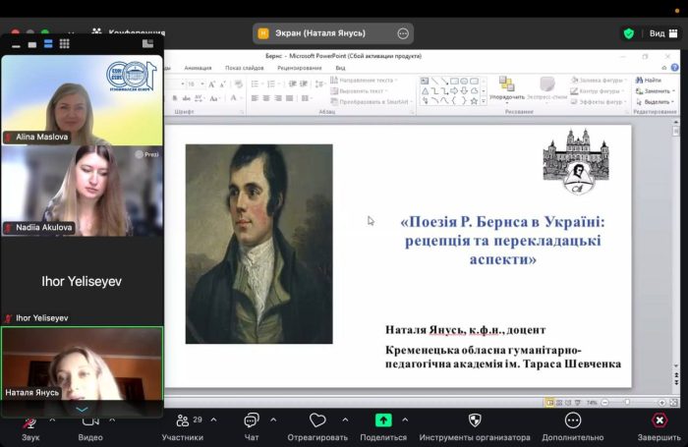Open Инструменты организатора shield icon
The height and width of the screenshot is (447, 688).
(x=475, y=420)
